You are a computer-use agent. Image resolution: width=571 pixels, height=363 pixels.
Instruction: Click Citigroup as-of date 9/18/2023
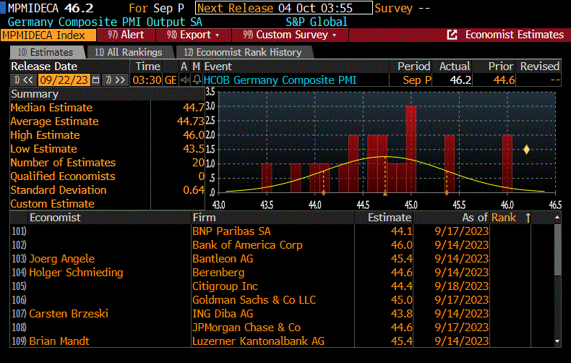[461, 286]
